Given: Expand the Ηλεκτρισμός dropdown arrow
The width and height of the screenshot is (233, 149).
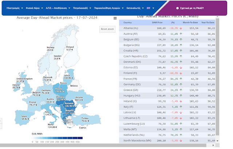Looking at the screenshot, I should coord(22,8).
